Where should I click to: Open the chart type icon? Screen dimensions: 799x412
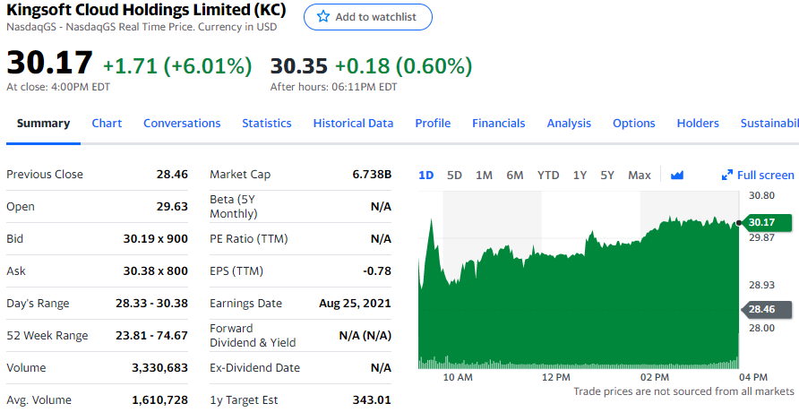pyautogui.click(x=677, y=176)
